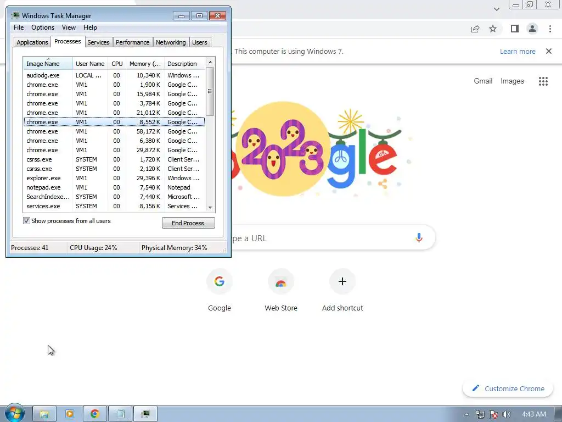Click process list scroll up arrow
This screenshot has width=562, height=422.
(210, 62)
